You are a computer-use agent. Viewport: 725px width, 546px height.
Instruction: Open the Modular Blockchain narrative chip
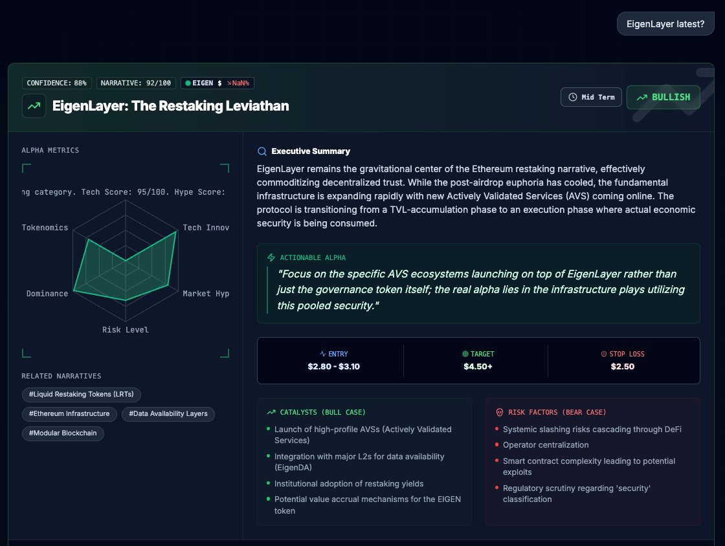point(63,433)
